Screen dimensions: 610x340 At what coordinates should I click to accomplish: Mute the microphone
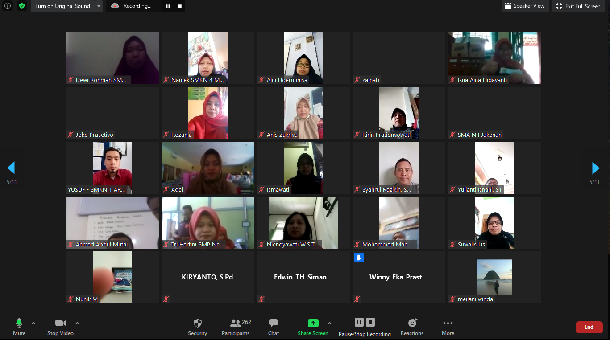pos(19,327)
